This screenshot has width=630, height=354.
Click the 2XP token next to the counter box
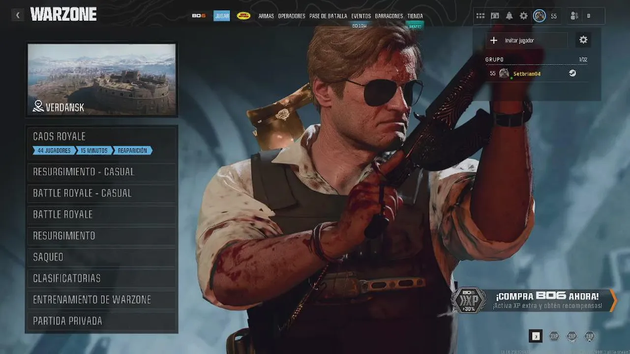(554, 336)
